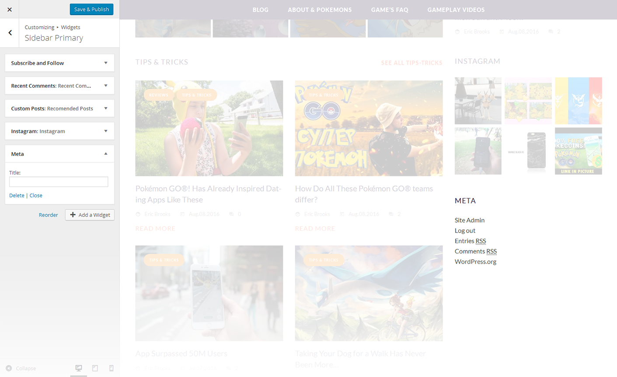This screenshot has width=617, height=377.
Task: Switch to tablet preview device icon
Action: click(x=95, y=368)
